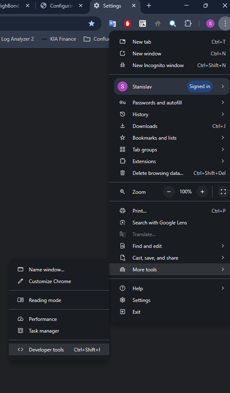Click the red hand ad blocker extension
230x393 pixels.
(x=128, y=23)
